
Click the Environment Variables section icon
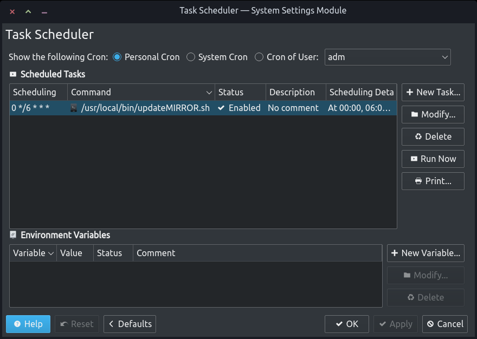13,234
